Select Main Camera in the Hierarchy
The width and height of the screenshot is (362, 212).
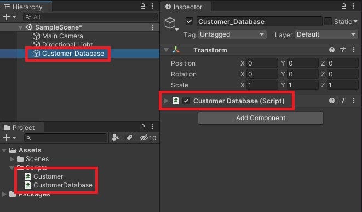(62, 36)
